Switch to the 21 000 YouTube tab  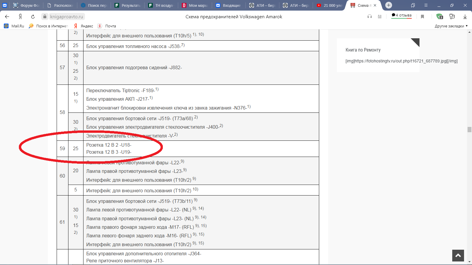tap(329, 5)
